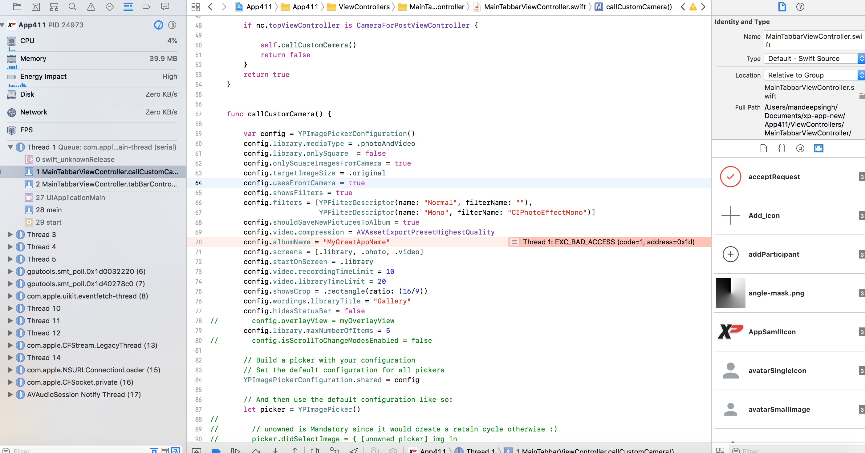Open the callCustomCamera() jump bar menu

tap(638, 7)
